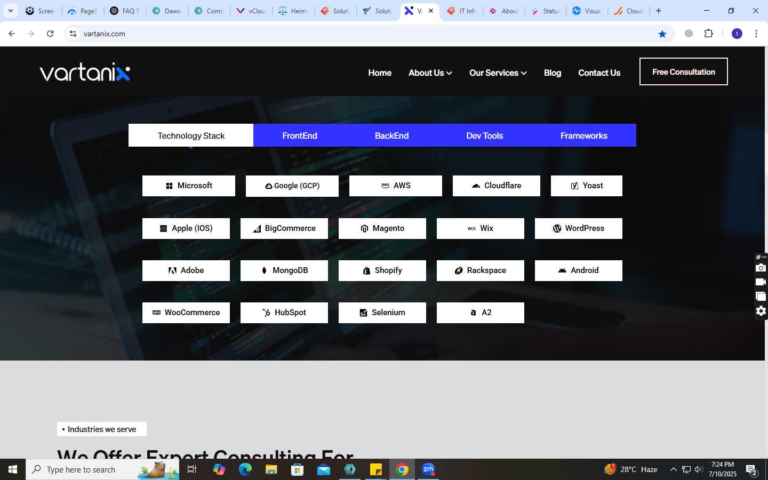Select the Magento tile

point(382,228)
